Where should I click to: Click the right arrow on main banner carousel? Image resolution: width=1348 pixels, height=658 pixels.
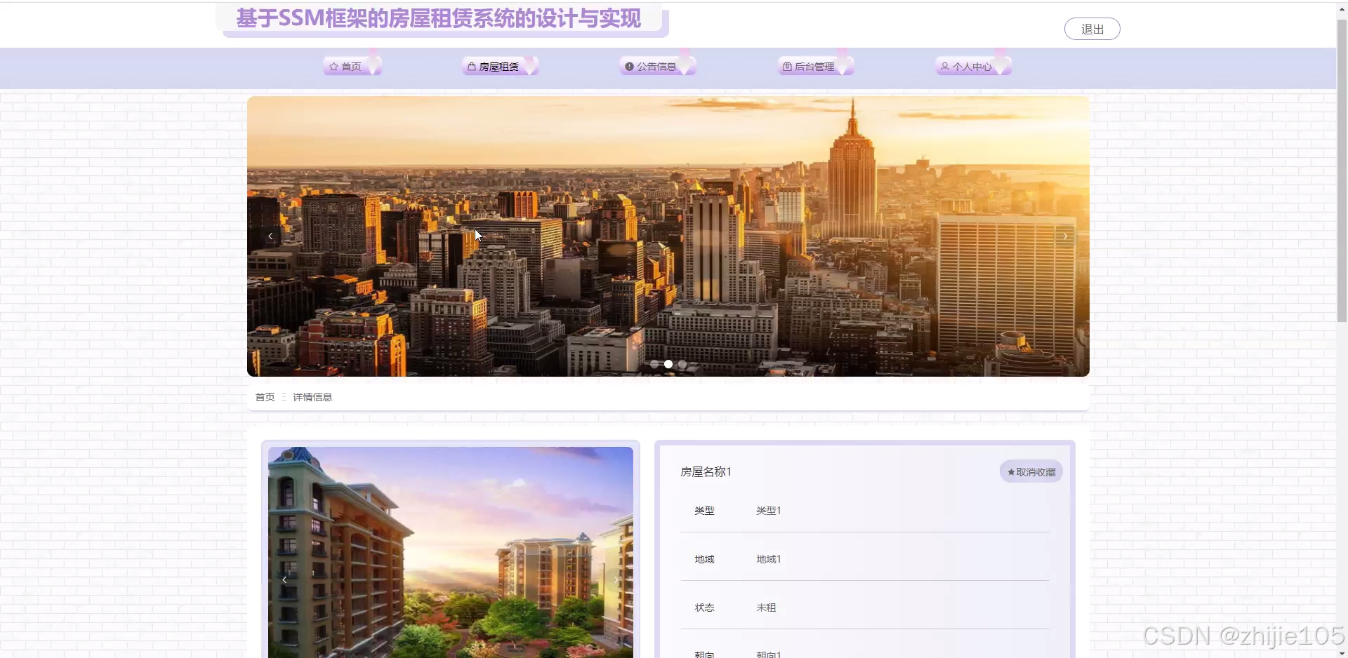[1064, 236]
